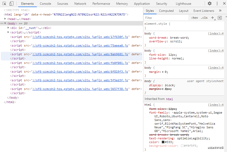227x152 pixels.
Task: Open the 3657f38.js script link
Action: pos(80,89)
